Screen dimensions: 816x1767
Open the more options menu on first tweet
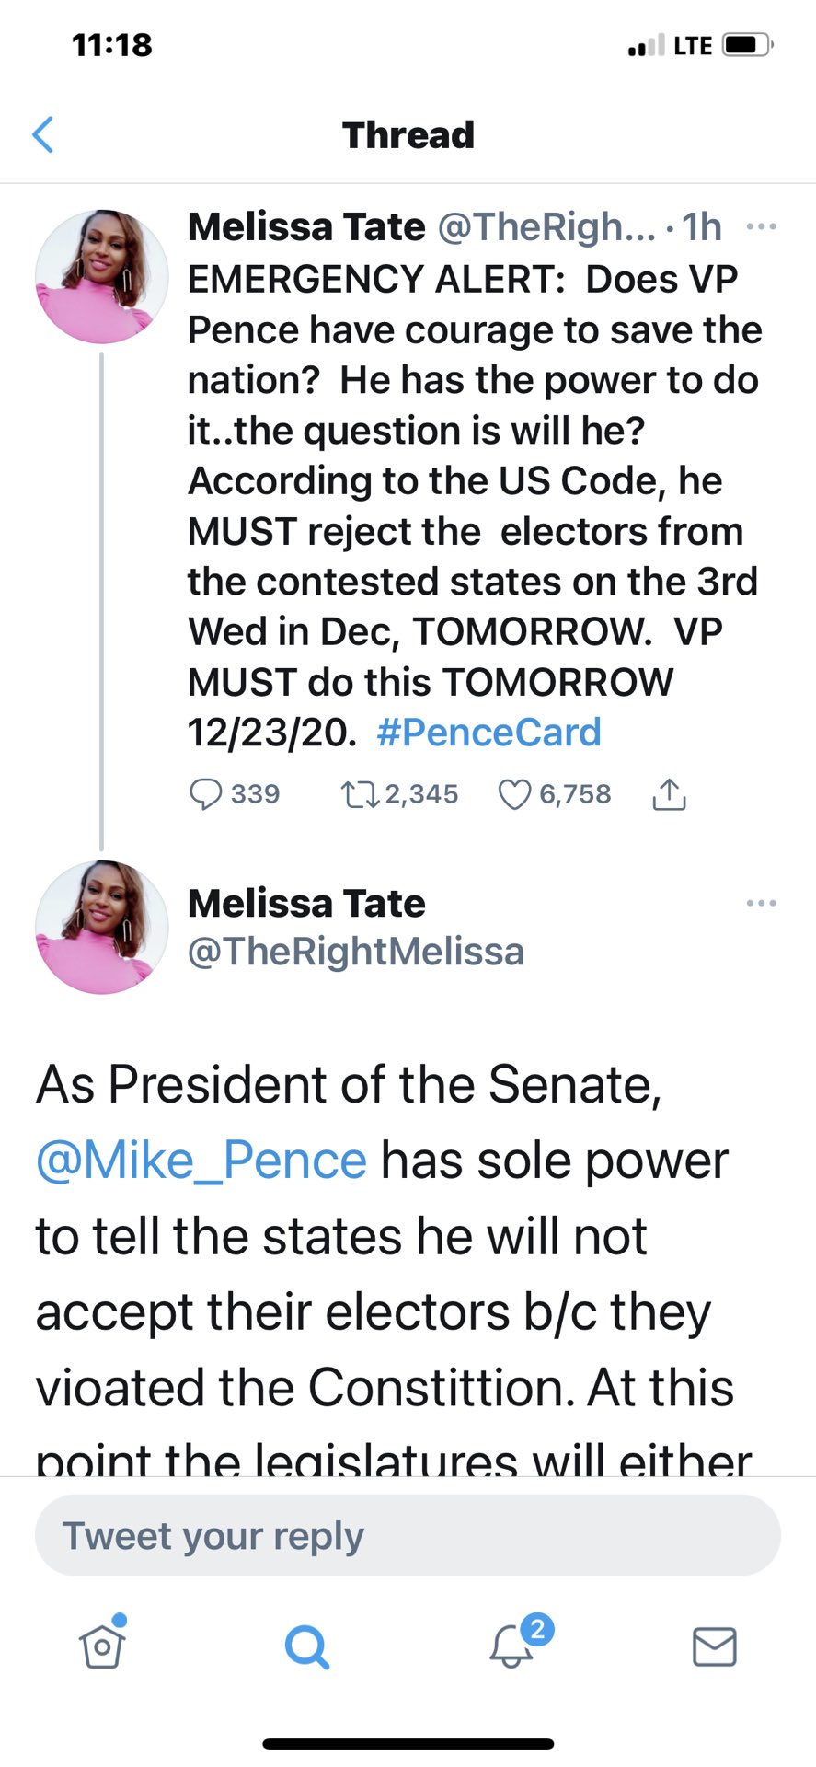pyautogui.click(x=761, y=226)
